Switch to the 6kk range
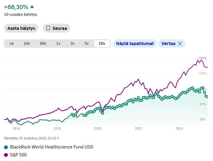Screen dimensions: 213x161 (43, 44)
